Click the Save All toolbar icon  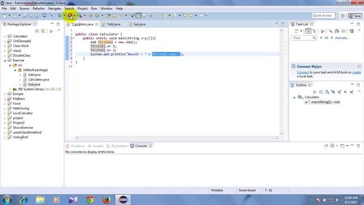click(31, 15)
